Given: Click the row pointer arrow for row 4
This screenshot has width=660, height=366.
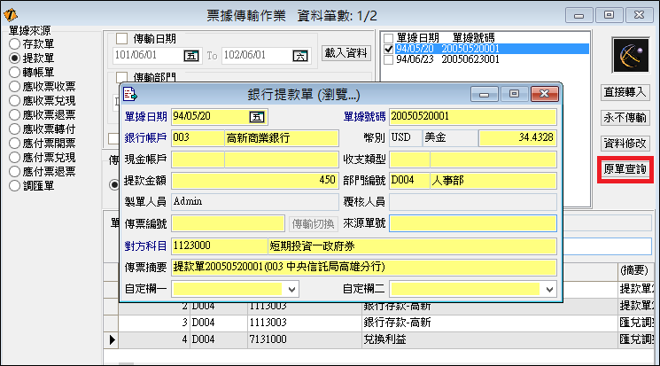Looking at the screenshot, I should (111, 339).
